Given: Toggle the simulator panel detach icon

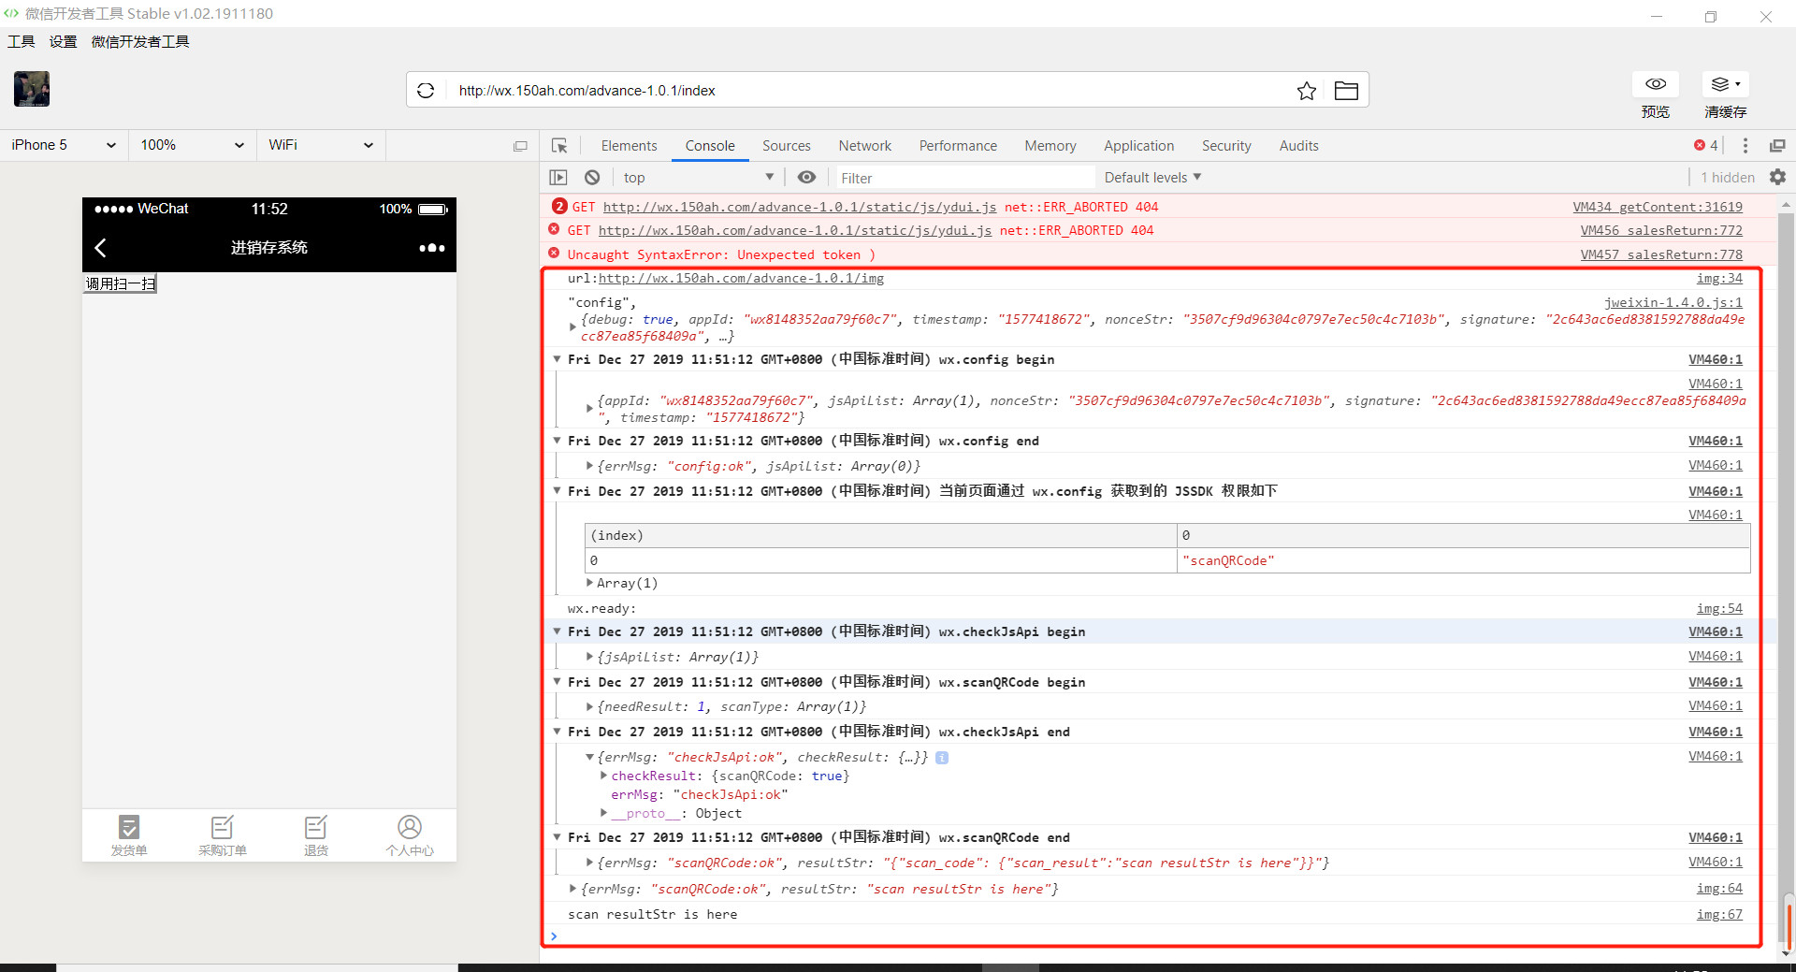Looking at the screenshot, I should tap(521, 146).
